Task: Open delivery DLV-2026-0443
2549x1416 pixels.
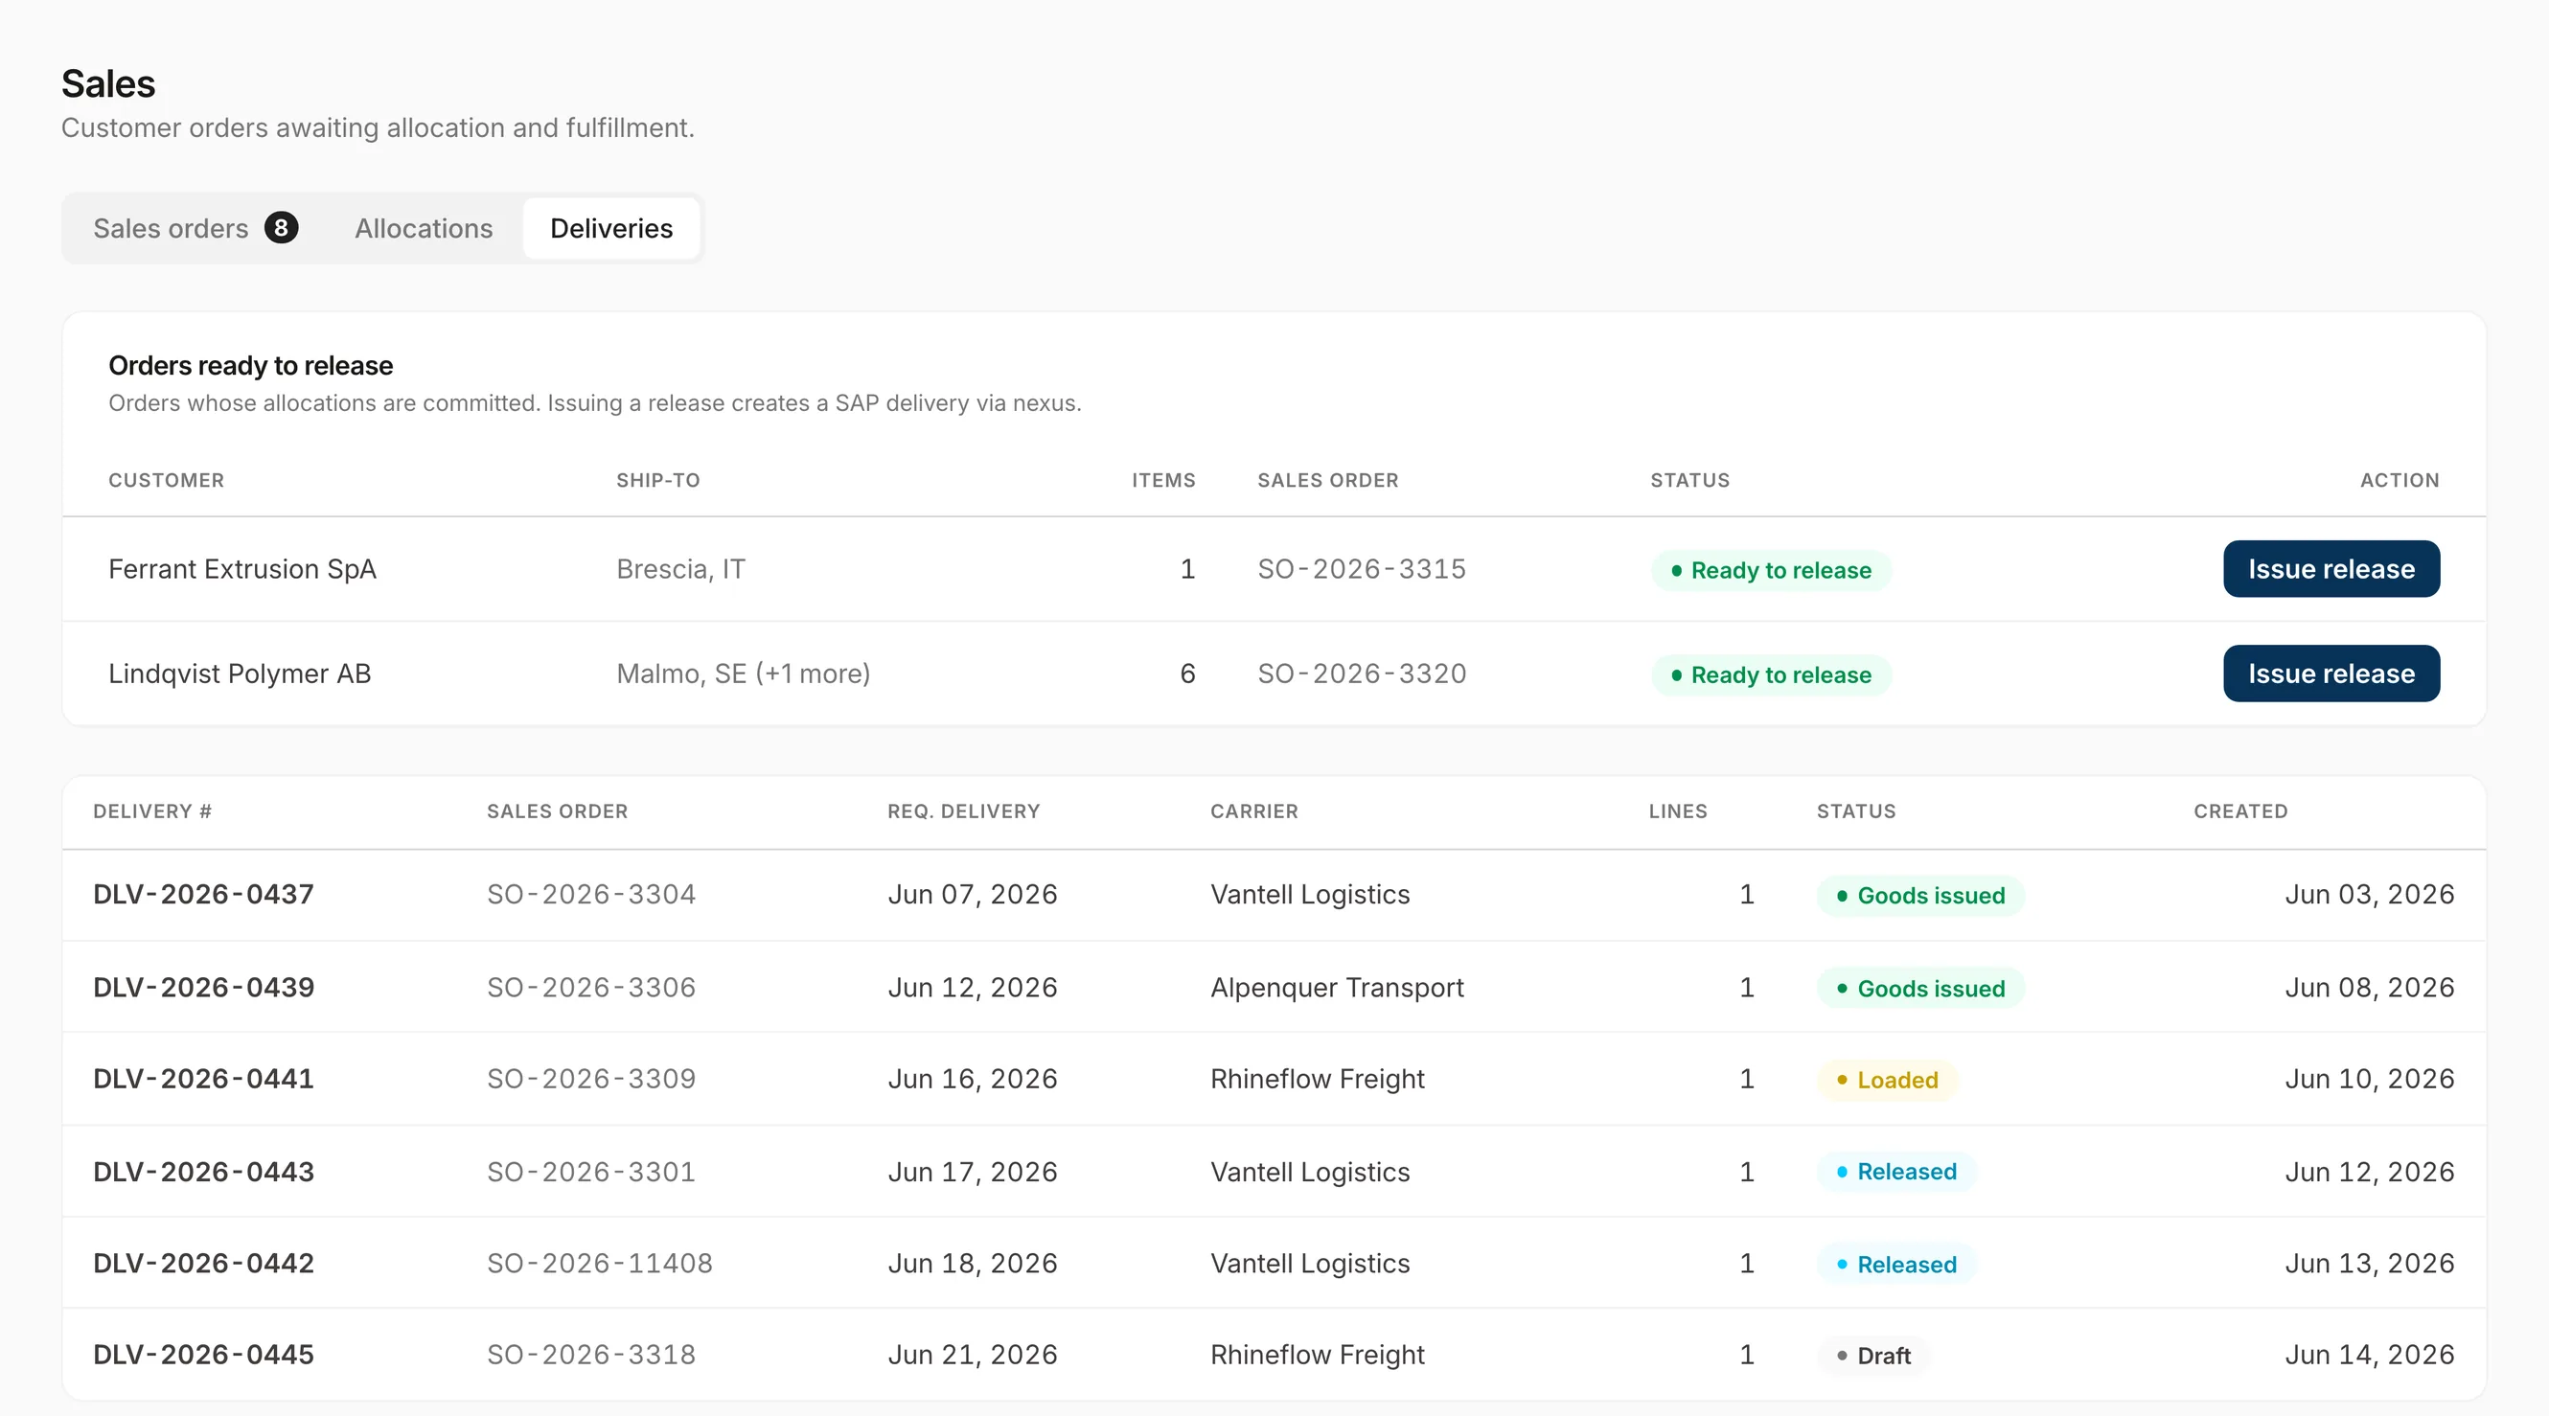Action: click(204, 1172)
